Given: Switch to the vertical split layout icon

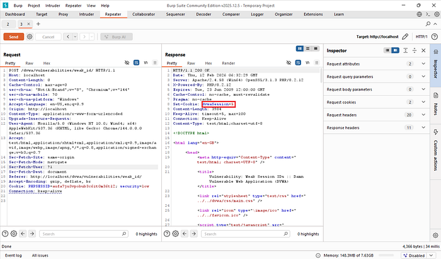Looking at the screenshot, I should coord(307,49).
